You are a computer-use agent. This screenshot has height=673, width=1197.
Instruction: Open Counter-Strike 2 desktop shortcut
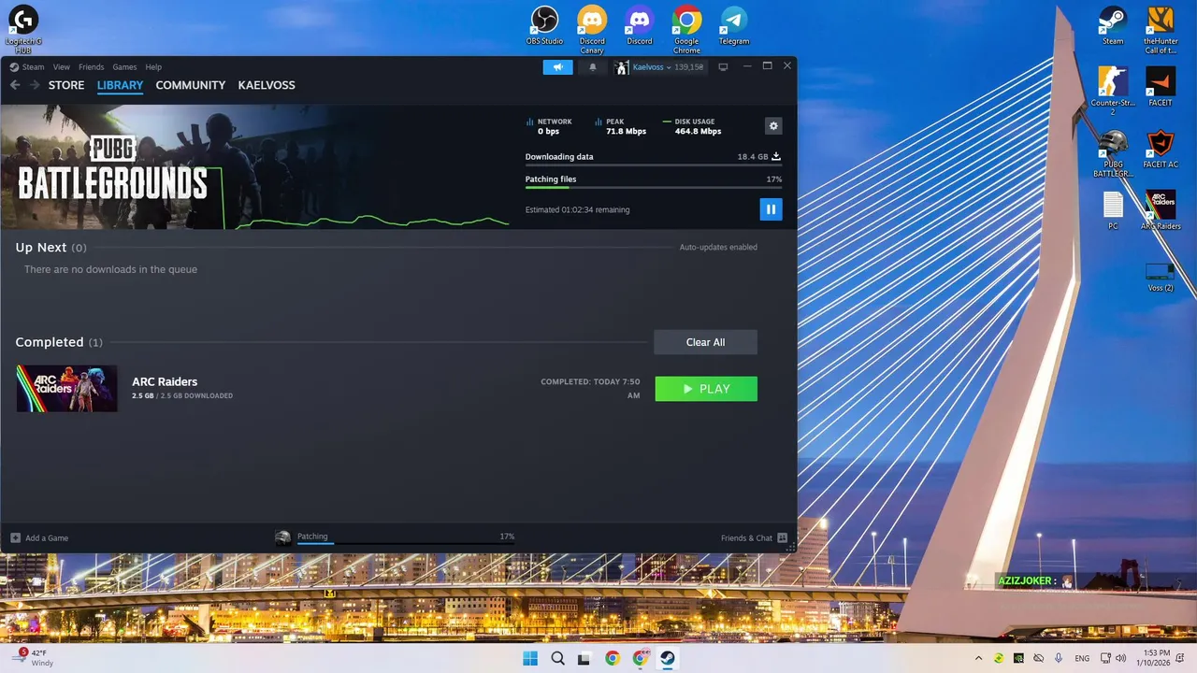click(x=1113, y=92)
